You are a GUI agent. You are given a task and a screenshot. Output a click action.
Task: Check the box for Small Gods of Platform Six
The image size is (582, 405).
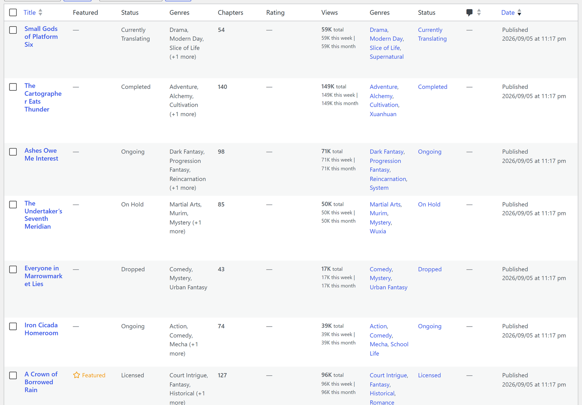(13, 30)
